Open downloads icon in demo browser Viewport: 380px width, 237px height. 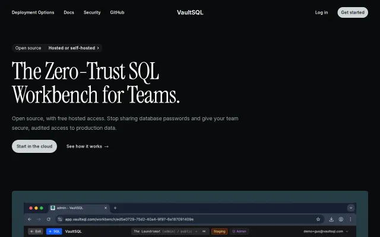point(331,219)
